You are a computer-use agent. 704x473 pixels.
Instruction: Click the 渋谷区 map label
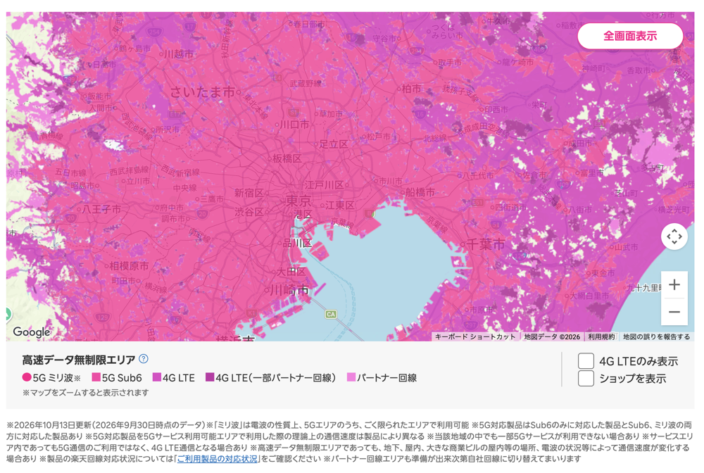click(249, 211)
